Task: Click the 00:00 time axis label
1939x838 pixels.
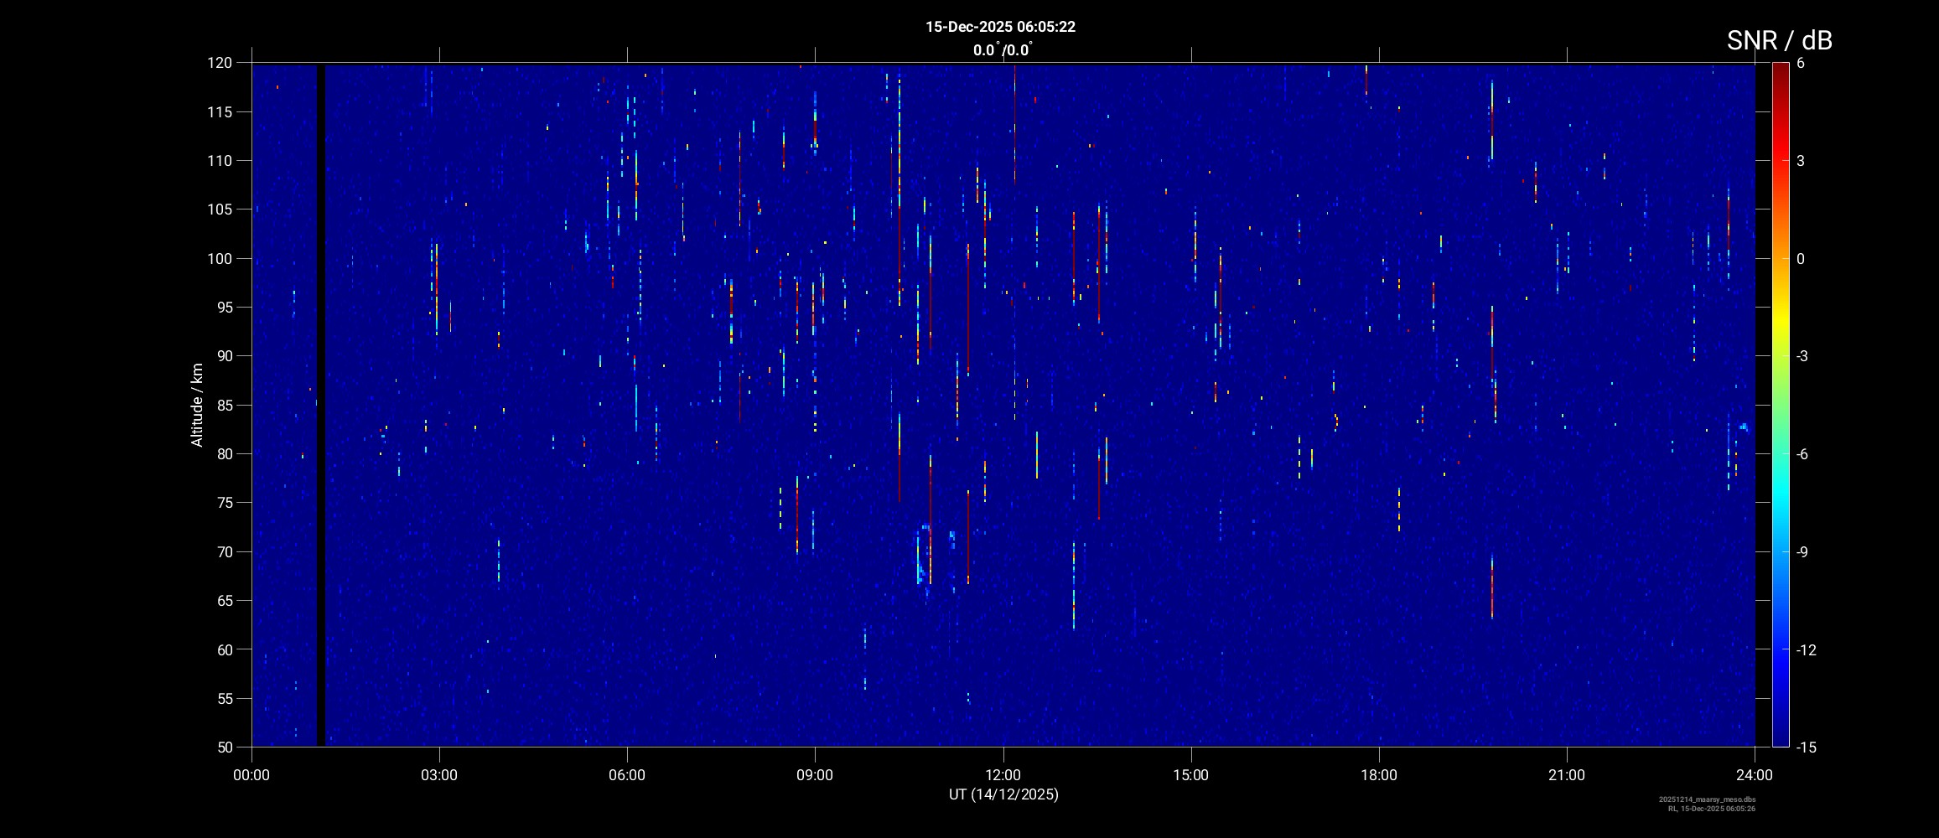Action: [251, 775]
